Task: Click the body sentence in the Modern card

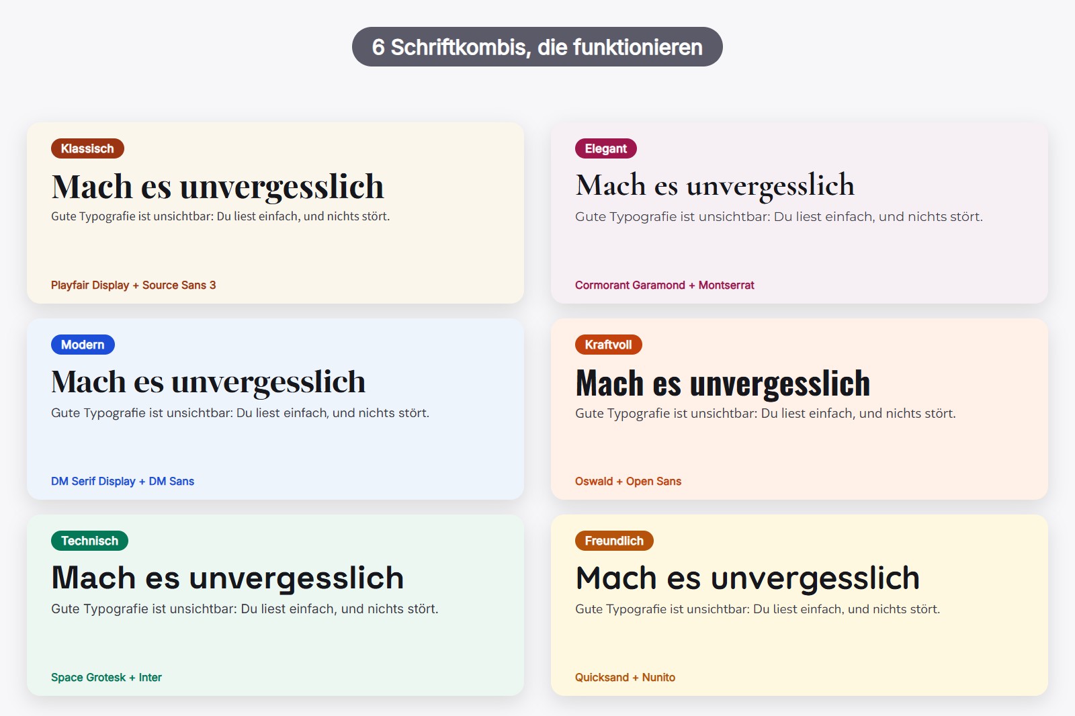Action: pos(240,413)
